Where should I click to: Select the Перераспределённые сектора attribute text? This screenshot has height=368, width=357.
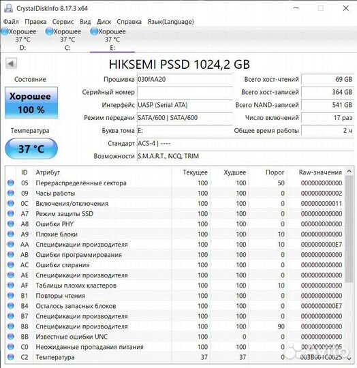pos(81,183)
